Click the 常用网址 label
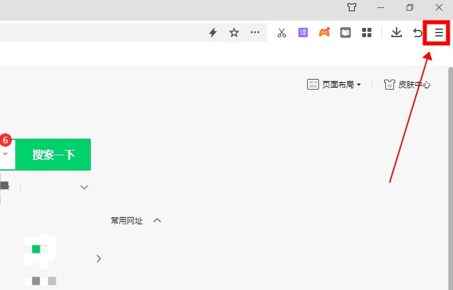 [127, 220]
